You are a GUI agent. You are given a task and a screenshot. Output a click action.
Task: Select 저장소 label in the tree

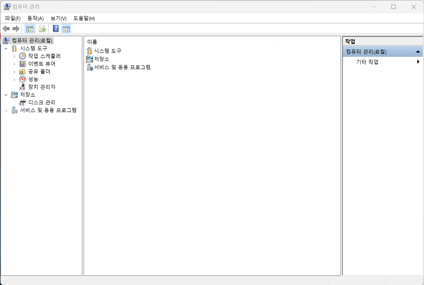[28, 95]
